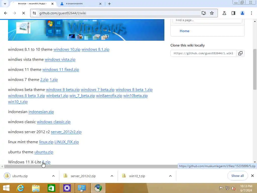
Task: Close the Experiments tab
Action: tap(100, 4)
